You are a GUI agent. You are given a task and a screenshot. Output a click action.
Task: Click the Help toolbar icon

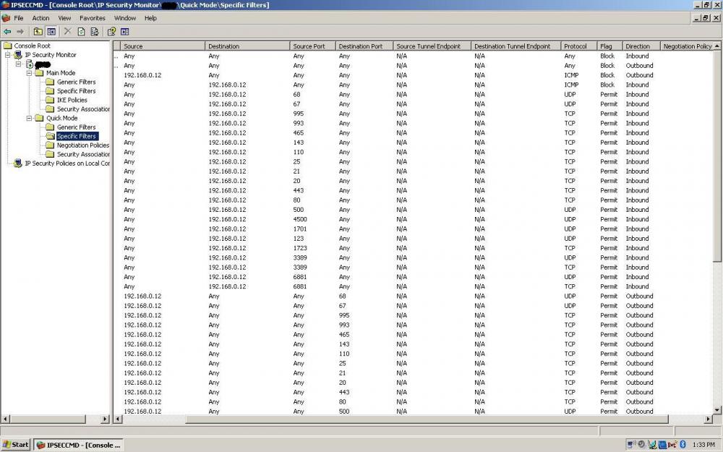click(111, 32)
